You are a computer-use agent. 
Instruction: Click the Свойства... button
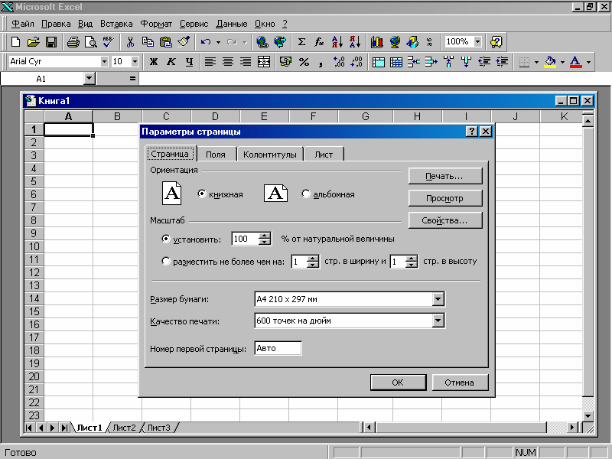[x=445, y=220]
